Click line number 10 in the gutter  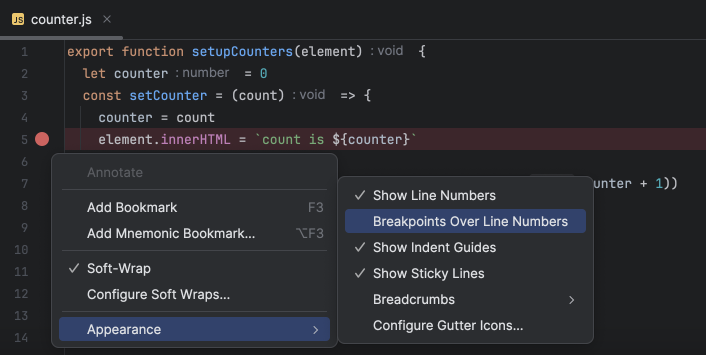(21, 249)
